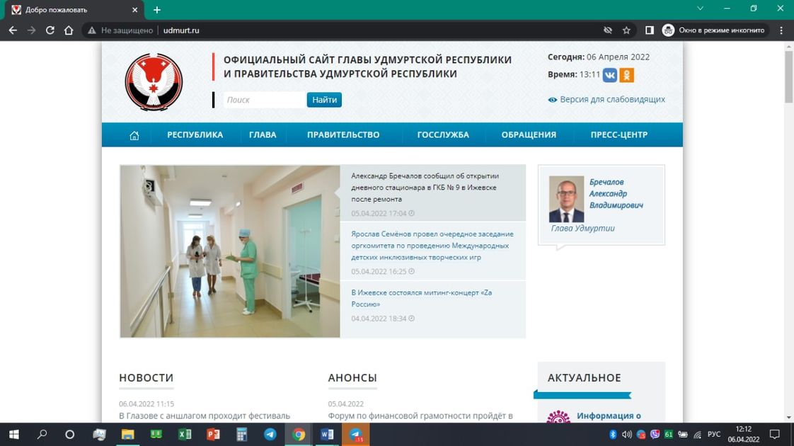Bookmark this page with the star icon
The height and width of the screenshot is (446, 794).
tap(626, 30)
